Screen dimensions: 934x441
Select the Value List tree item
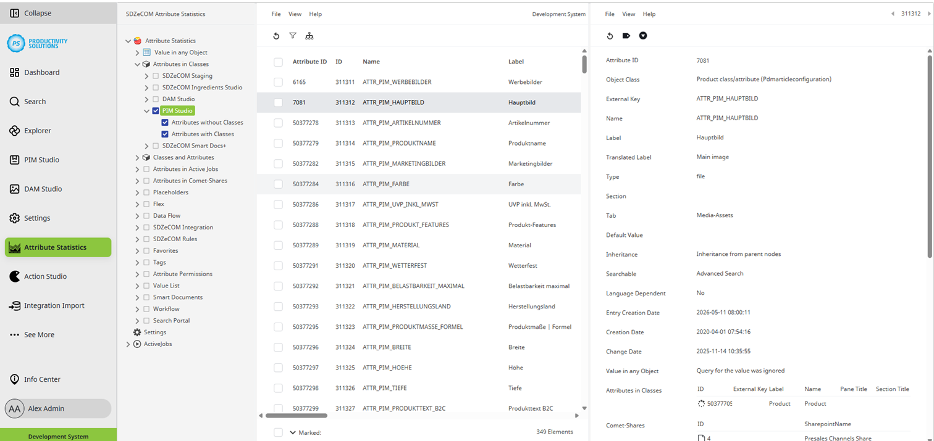[x=166, y=286]
